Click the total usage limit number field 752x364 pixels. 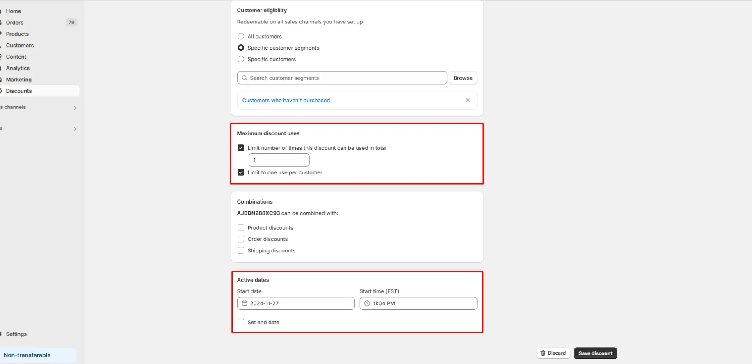tap(279, 160)
